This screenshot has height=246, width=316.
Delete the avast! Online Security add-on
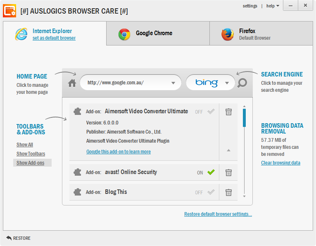(x=228, y=172)
